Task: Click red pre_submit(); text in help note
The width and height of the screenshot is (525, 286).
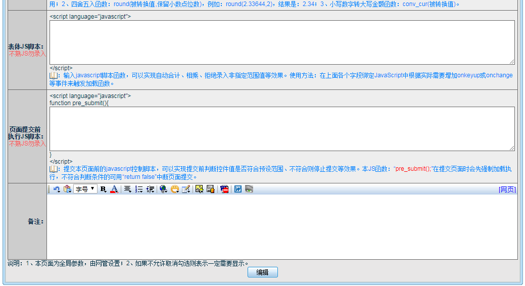Action: point(413,169)
